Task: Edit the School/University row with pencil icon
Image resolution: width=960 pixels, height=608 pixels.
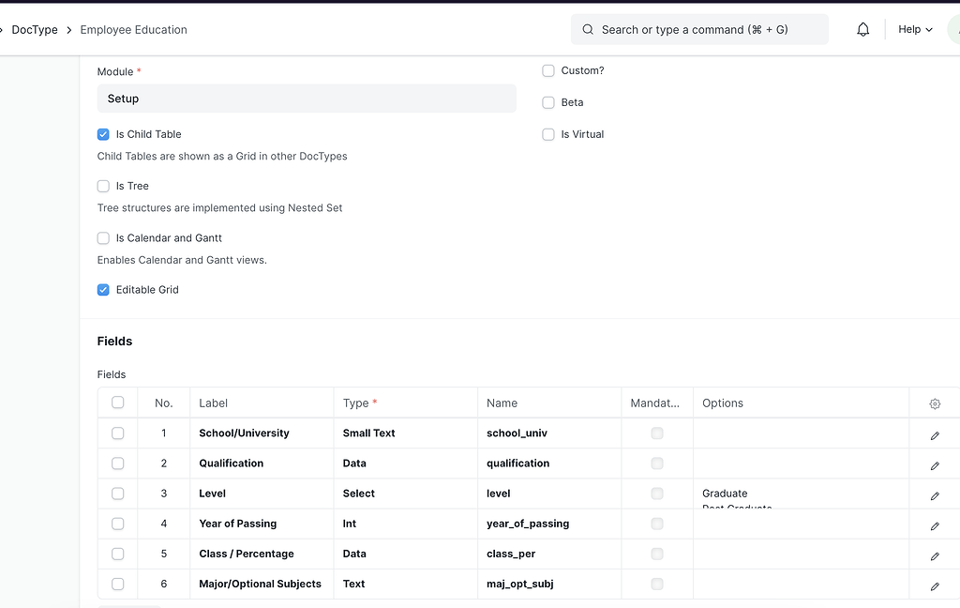Action: (934, 434)
